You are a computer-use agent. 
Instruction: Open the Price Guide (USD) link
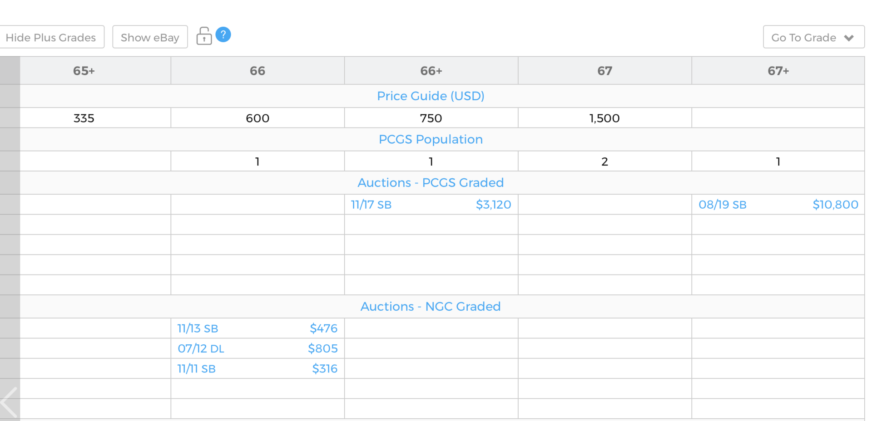431,96
